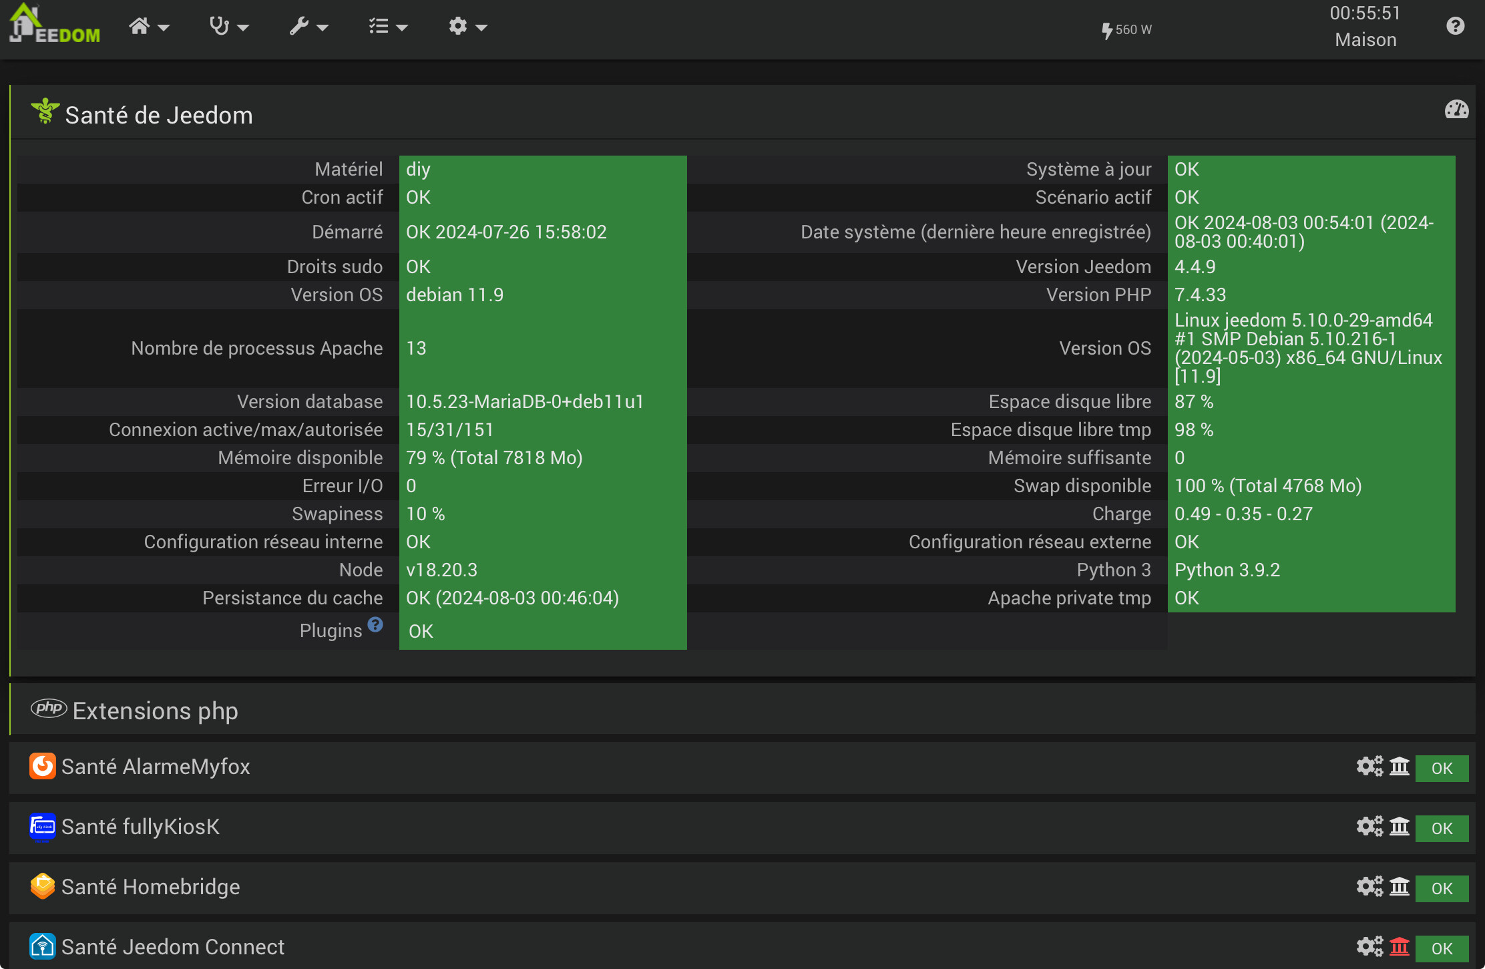Viewport: 1485px width, 969px height.
Task: Click the benchmark gauge icon in Santé header
Action: tap(1456, 110)
